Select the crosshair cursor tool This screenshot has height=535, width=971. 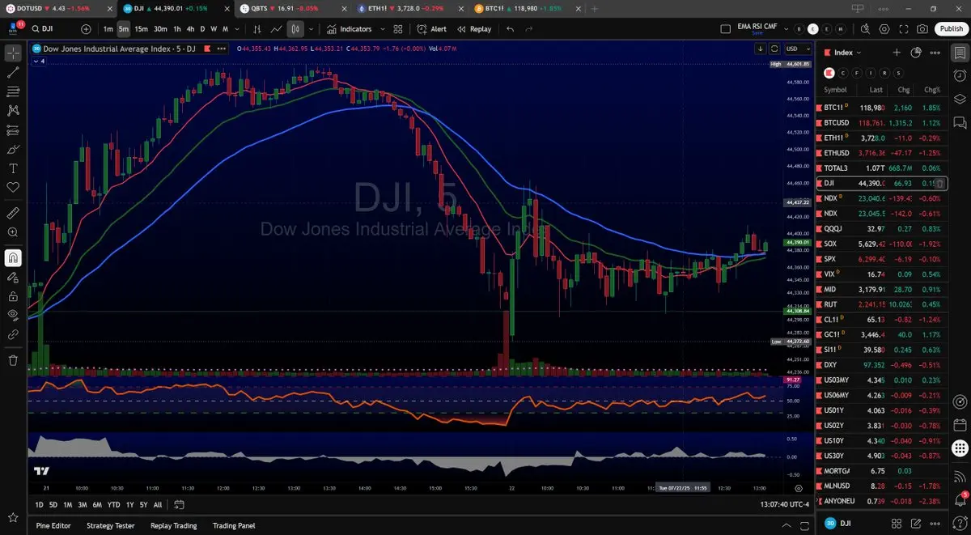coord(13,53)
